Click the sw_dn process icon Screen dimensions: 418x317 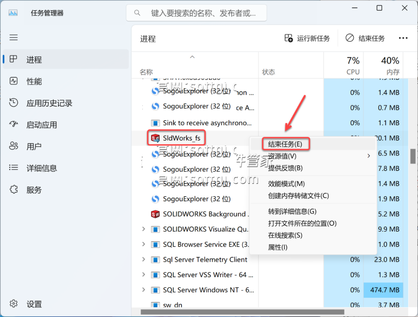pyautogui.click(x=155, y=305)
